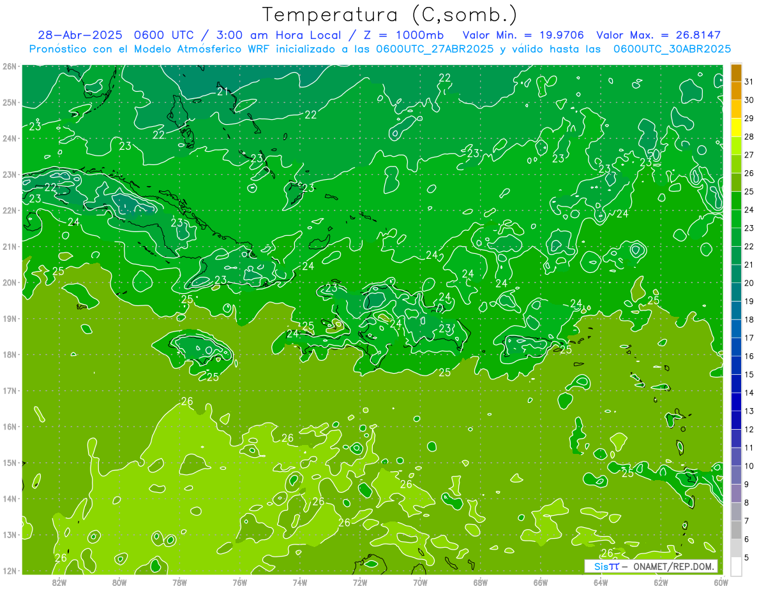
Task: Click the 'Valor Max. = 26.8147' value
Action: click(658, 35)
